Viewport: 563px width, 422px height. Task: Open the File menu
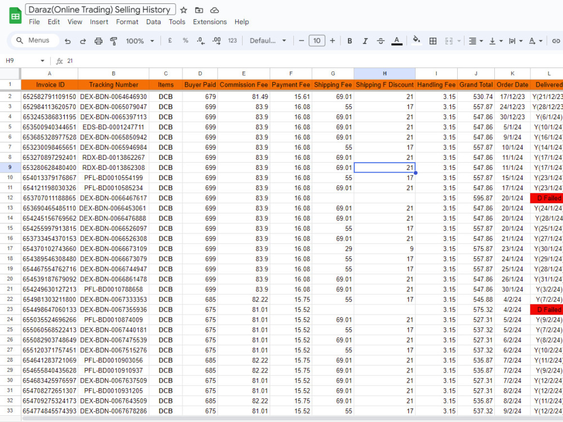pos(34,22)
